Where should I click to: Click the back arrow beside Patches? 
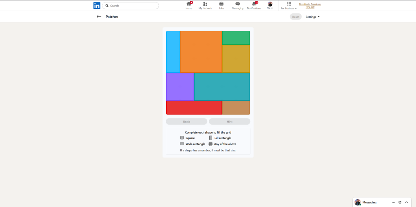coord(99,17)
